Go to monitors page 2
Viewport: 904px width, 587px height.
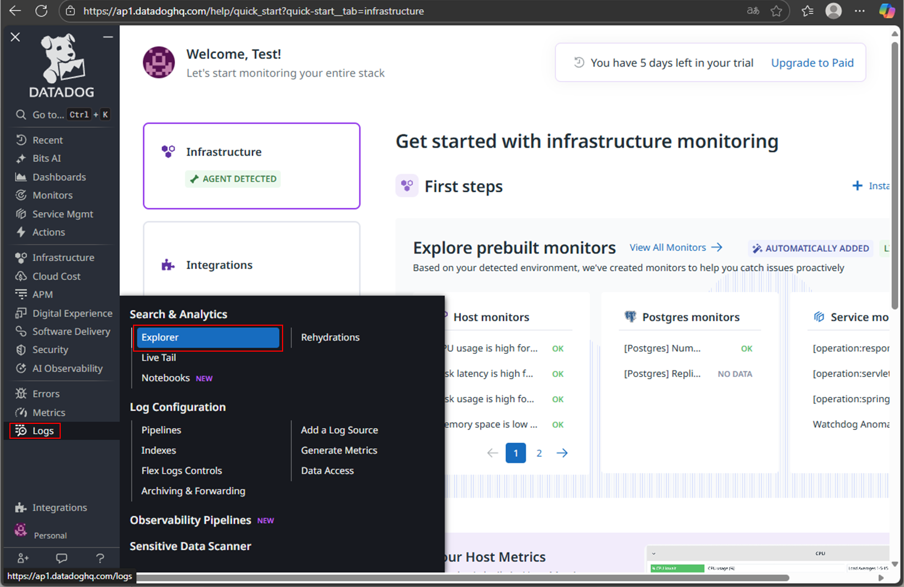(x=539, y=453)
